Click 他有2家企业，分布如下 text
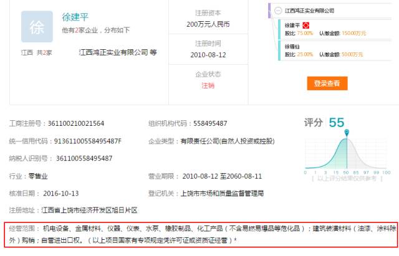This screenshot has height=256, width=399. coord(95,31)
